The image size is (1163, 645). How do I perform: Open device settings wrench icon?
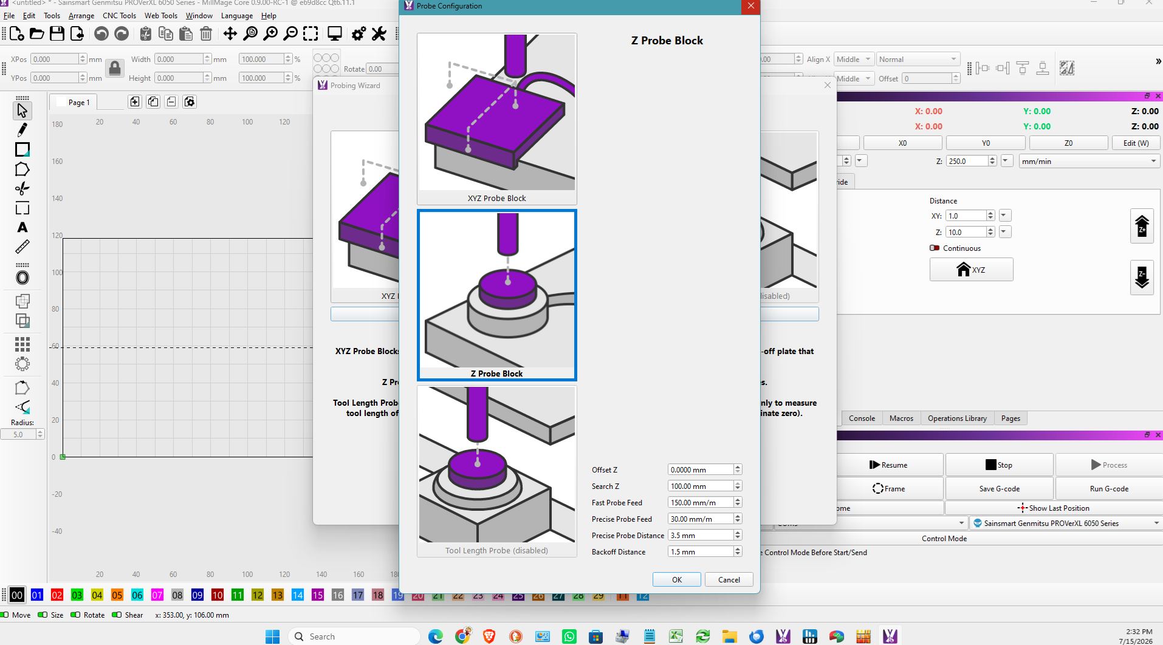[x=379, y=34]
